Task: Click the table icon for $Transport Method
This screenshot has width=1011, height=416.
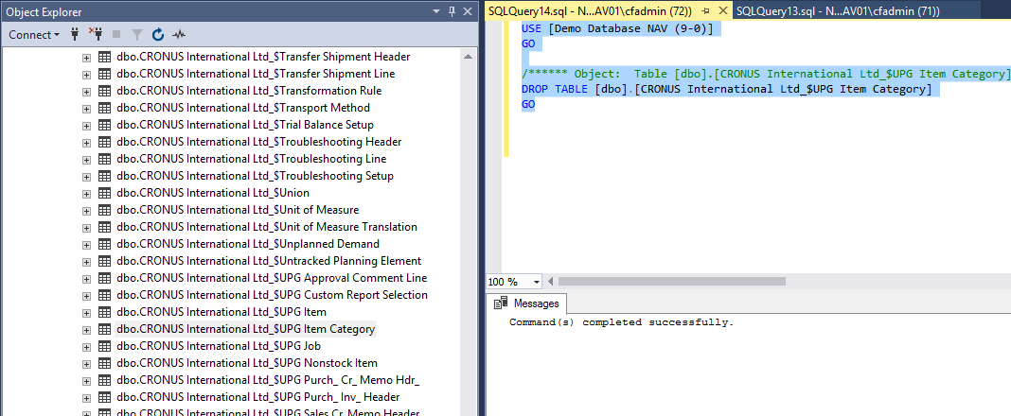Action: click(x=104, y=108)
